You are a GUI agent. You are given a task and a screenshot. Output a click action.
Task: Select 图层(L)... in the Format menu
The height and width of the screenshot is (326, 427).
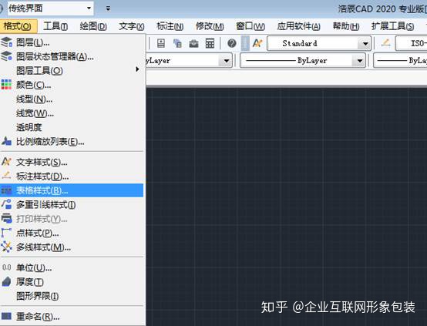pyautogui.click(x=72, y=42)
